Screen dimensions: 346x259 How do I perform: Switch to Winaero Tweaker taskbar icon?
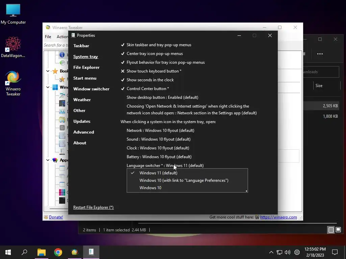(75, 252)
